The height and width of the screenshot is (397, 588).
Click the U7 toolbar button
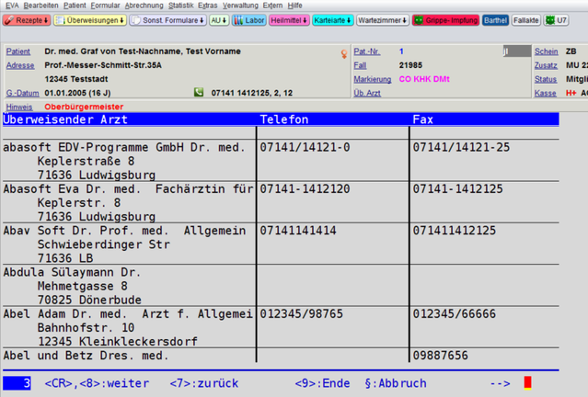click(557, 20)
